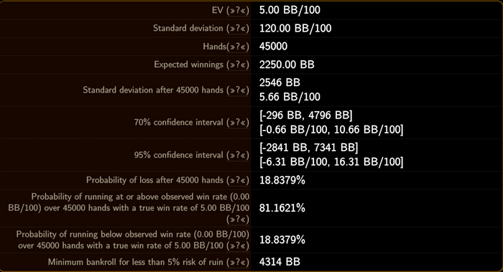Open the Expected winnings help tooltip

click(x=238, y=65)
